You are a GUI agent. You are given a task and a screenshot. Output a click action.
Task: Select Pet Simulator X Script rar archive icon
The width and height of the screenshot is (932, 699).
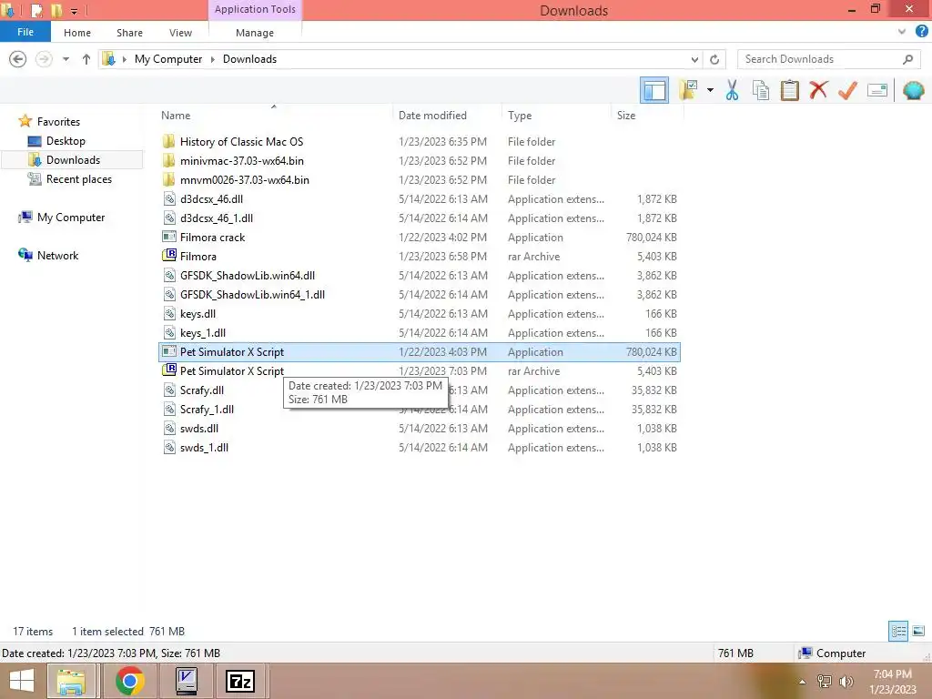click(x=169, y=370)
